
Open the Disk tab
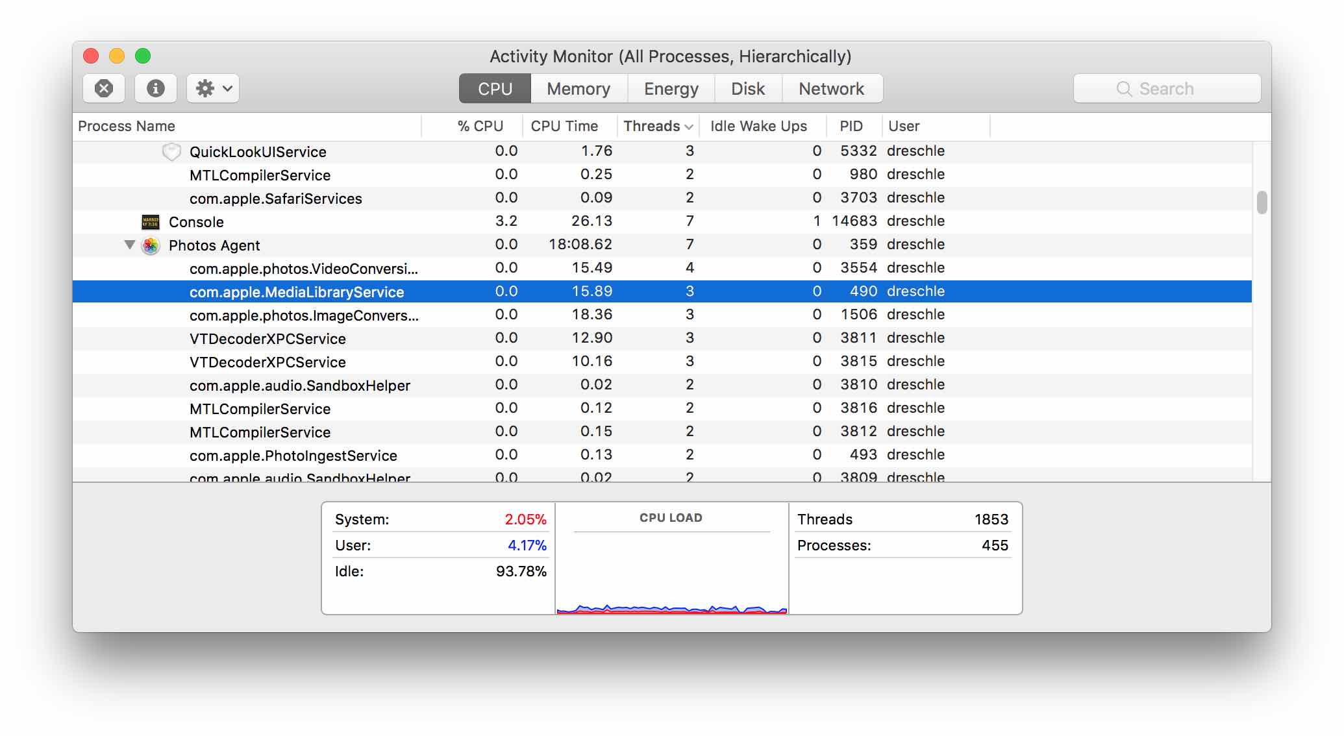coord(747,89)
